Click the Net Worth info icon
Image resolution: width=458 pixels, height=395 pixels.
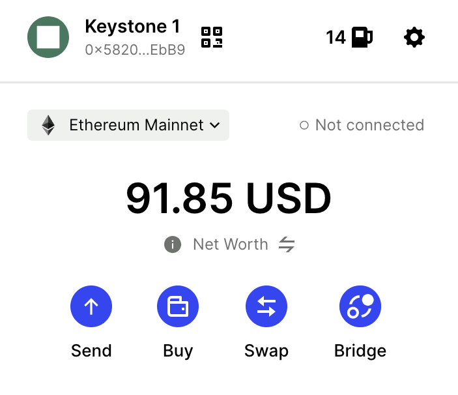coord(173,244)
